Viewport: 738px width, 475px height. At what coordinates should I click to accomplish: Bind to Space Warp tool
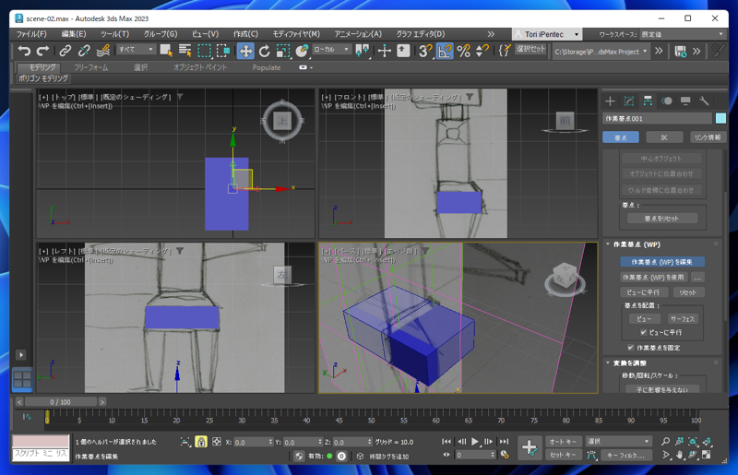tap(103, 51)
